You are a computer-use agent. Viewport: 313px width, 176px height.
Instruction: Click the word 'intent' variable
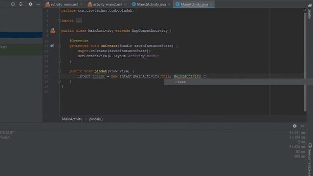(x=99, y=76)
